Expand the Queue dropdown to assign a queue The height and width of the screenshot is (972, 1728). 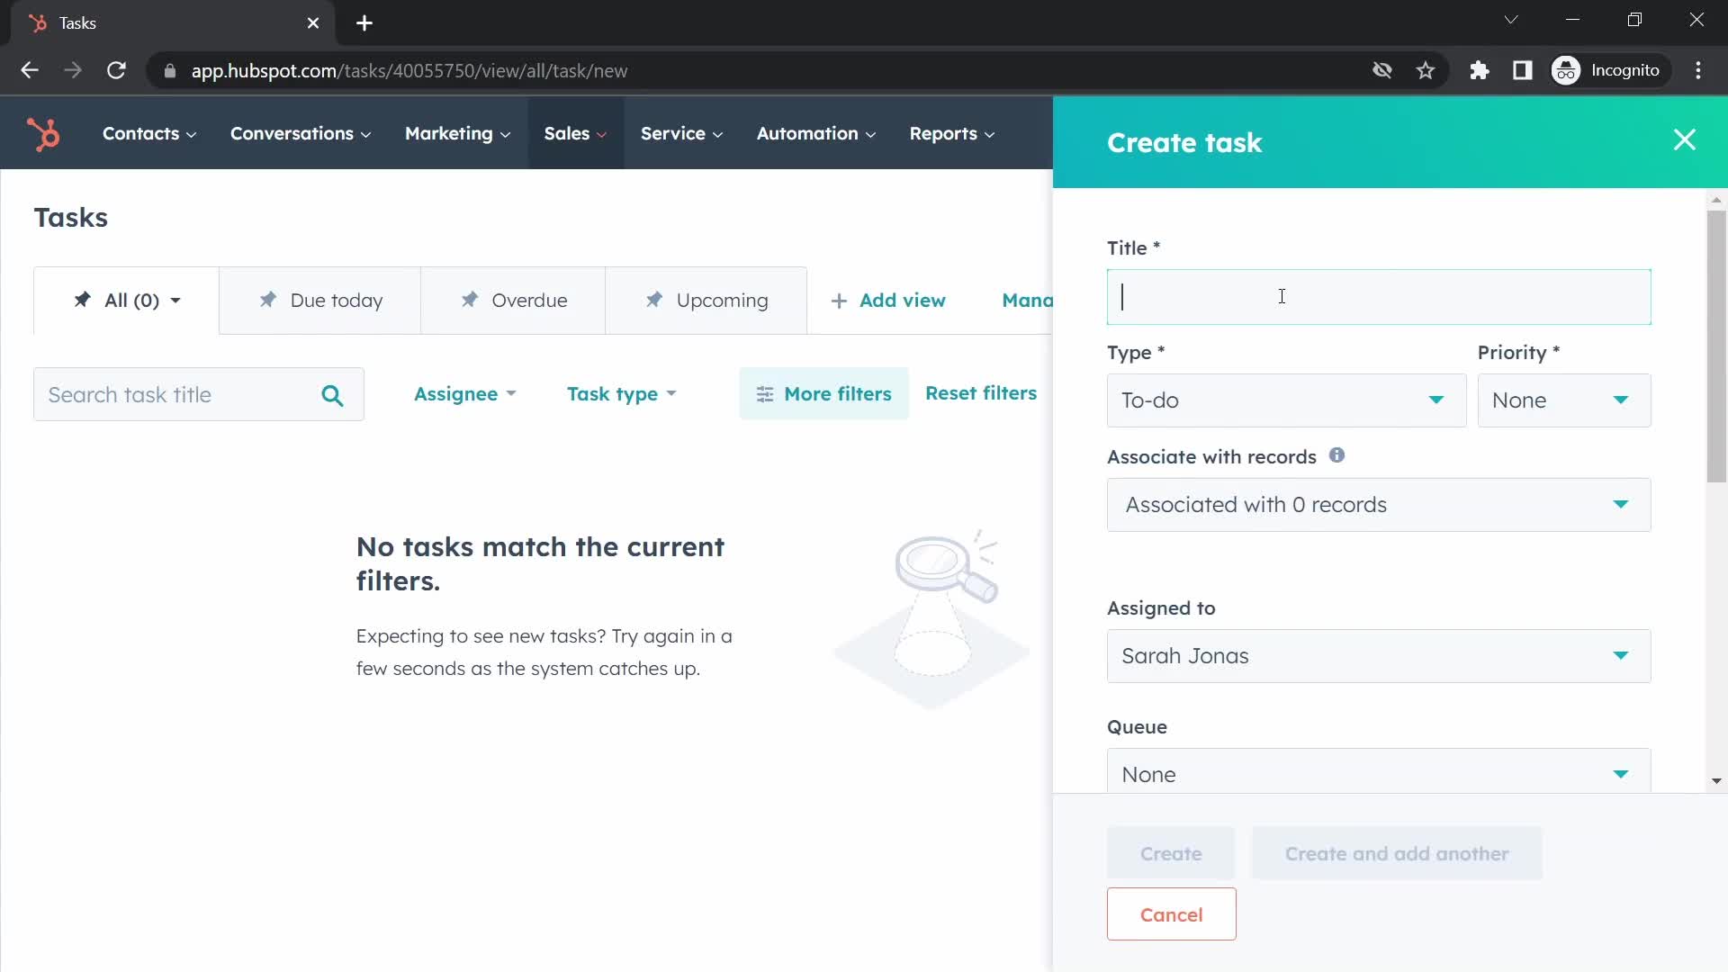click(1381, 774)
